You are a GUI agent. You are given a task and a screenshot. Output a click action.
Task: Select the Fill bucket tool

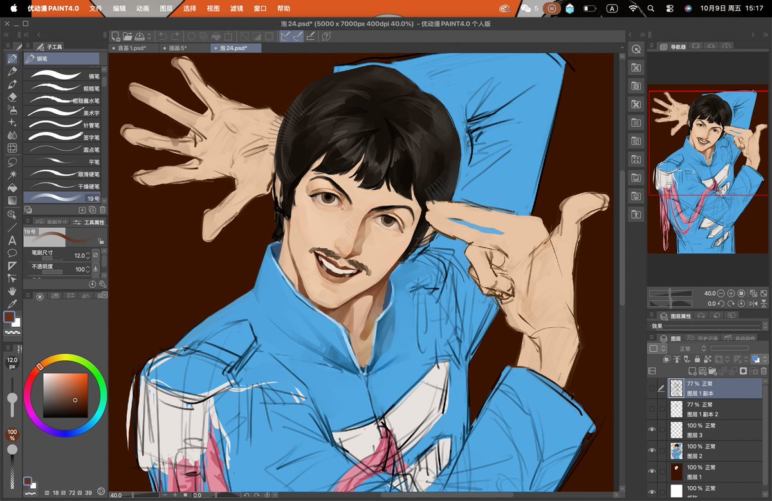pos(12,188)
